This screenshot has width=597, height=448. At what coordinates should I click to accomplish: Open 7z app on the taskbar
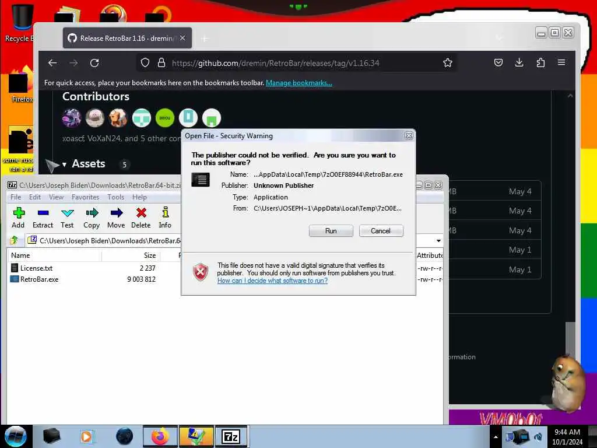231,436
